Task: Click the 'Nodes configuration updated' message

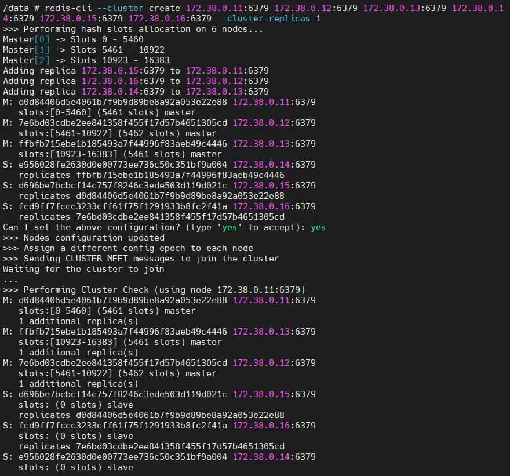Action: point(83,238)
